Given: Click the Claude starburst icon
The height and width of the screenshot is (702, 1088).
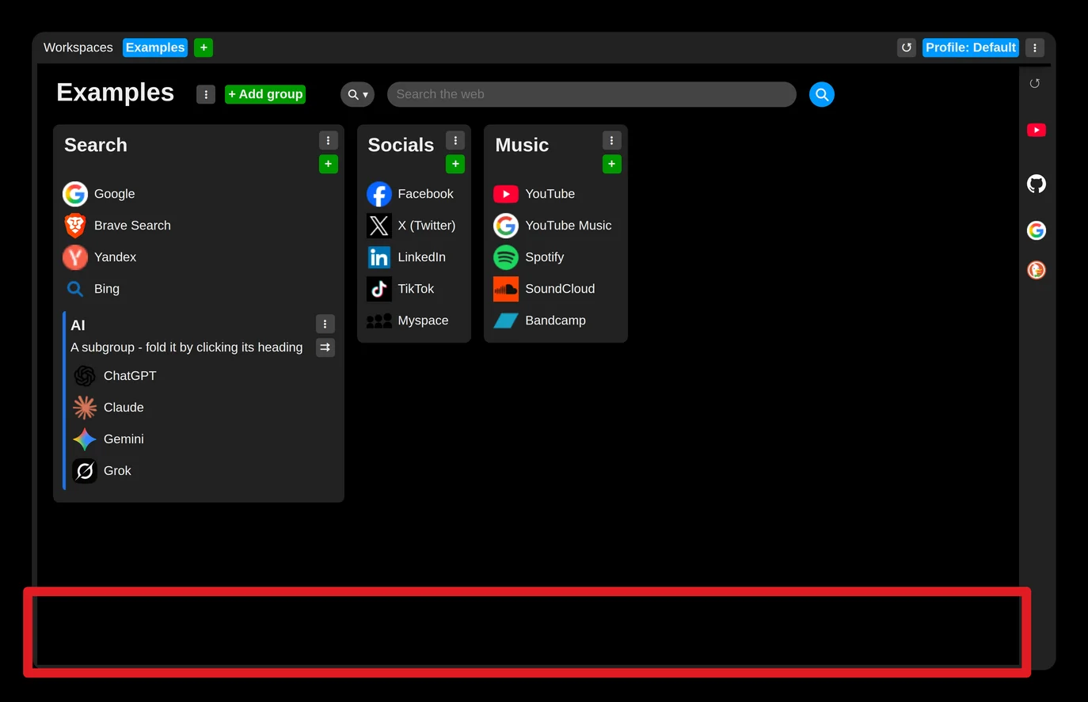Looking at the screenshot, I should coord(85,408).
